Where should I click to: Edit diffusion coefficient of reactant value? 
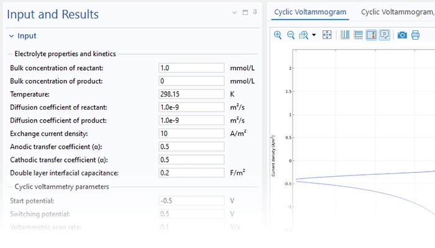tap(191, 107)
